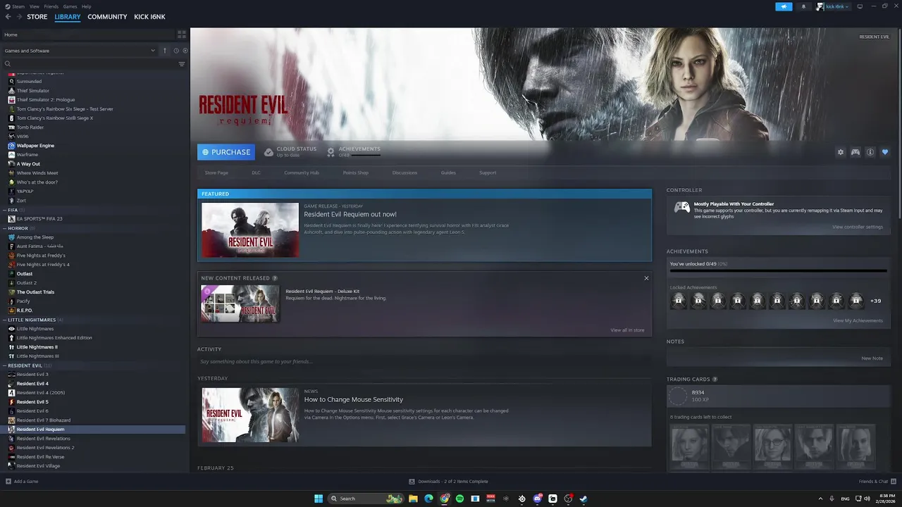Open Downloads status in bottom bar
Image resolution: width=902 pixels, height=507 pixels.
click(448, 482)
